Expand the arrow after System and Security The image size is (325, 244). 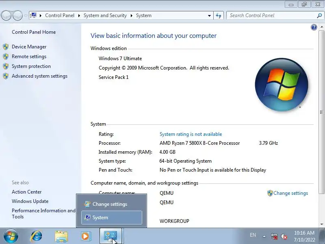131,15
